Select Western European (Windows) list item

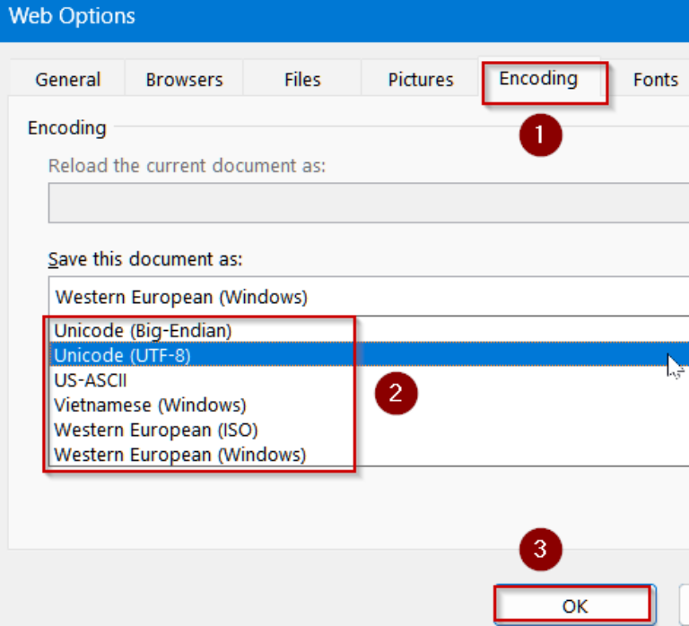[x=179, y=455]
